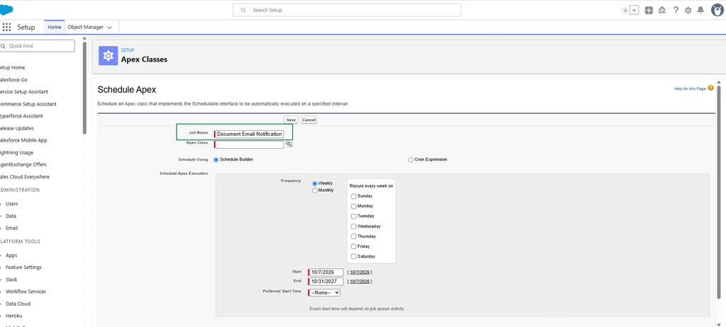Open Setup Home in the sidebar
The image size is (726, 327).
pos(13,67)
